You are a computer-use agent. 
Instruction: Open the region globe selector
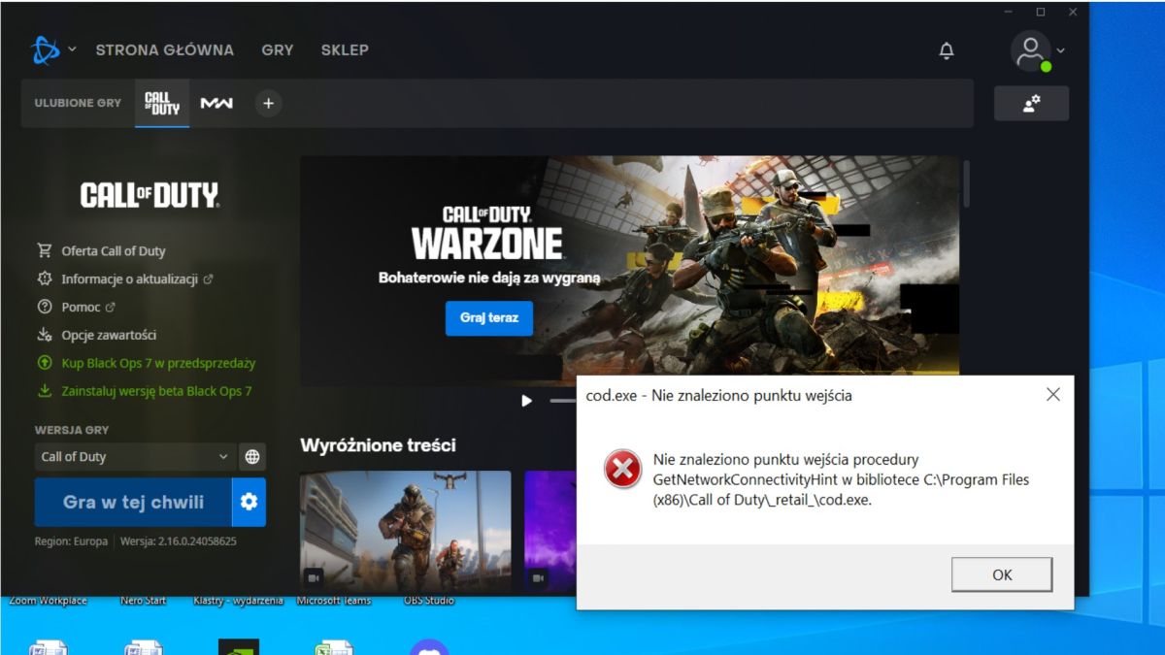pos(252,456)
